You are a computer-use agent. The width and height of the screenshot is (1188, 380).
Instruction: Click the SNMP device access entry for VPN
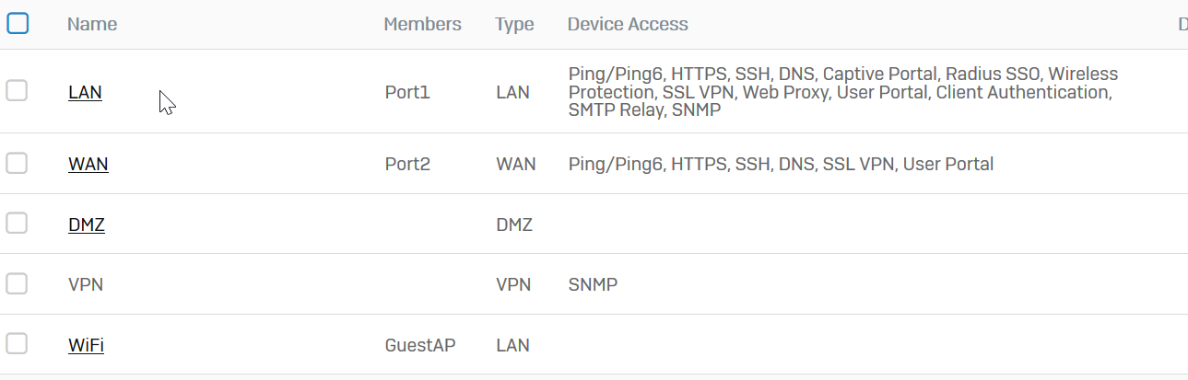(593, 285)
